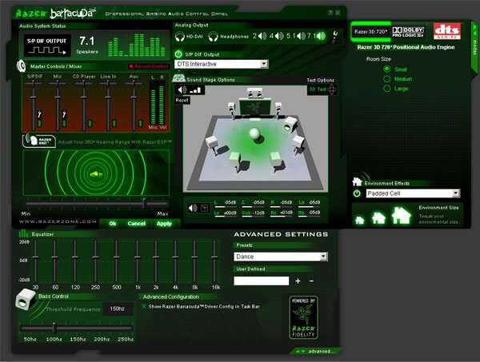Toggle the Aux green mute button
The width and height of the screenshot is (480, 362).
(x=140, y=123)
